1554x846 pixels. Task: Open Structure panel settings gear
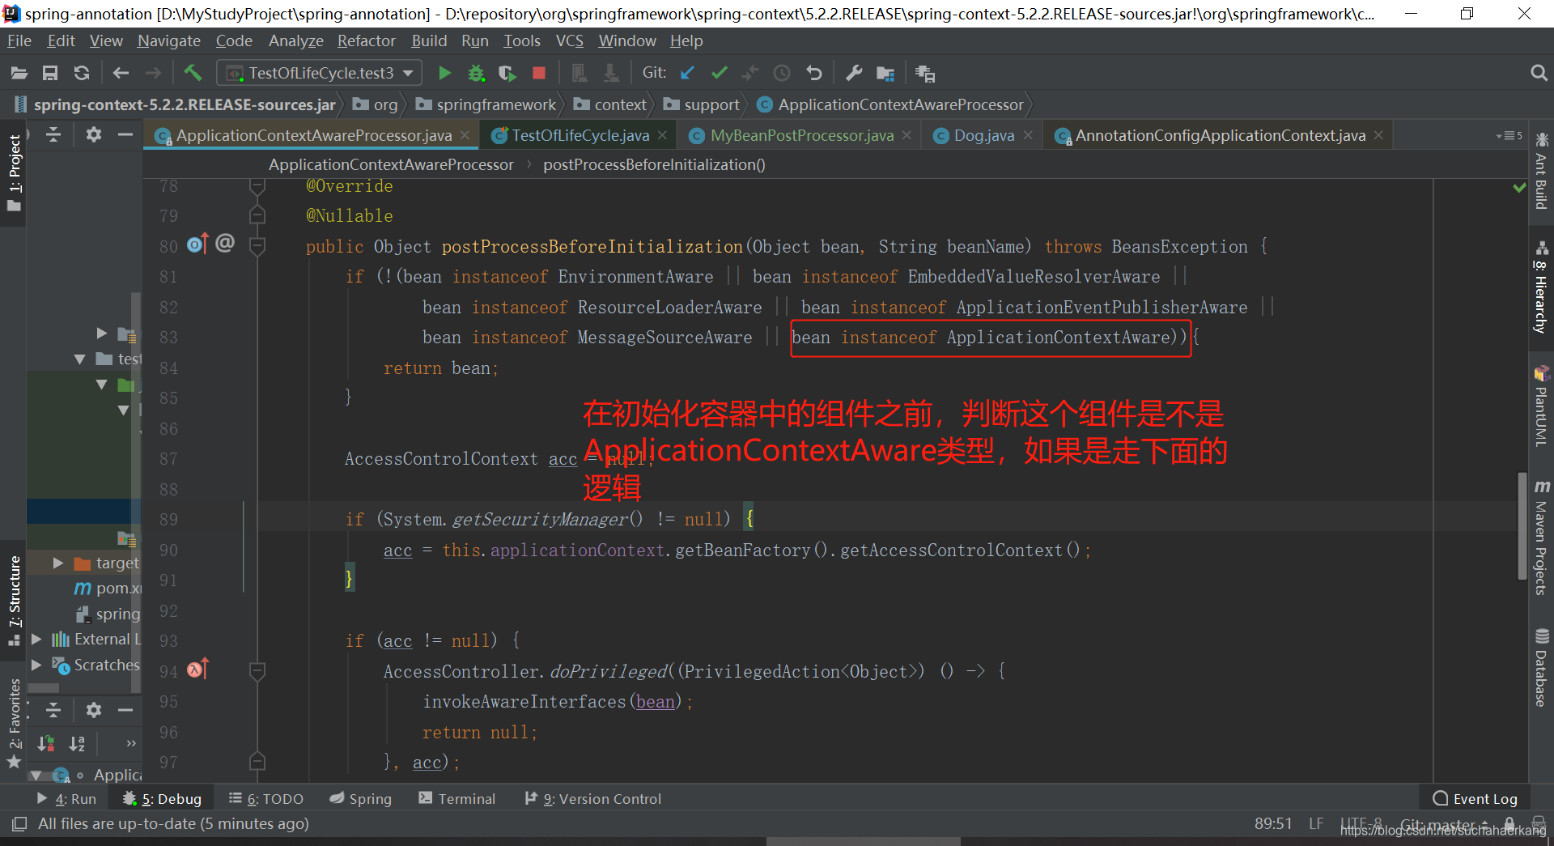pos(94,710)
